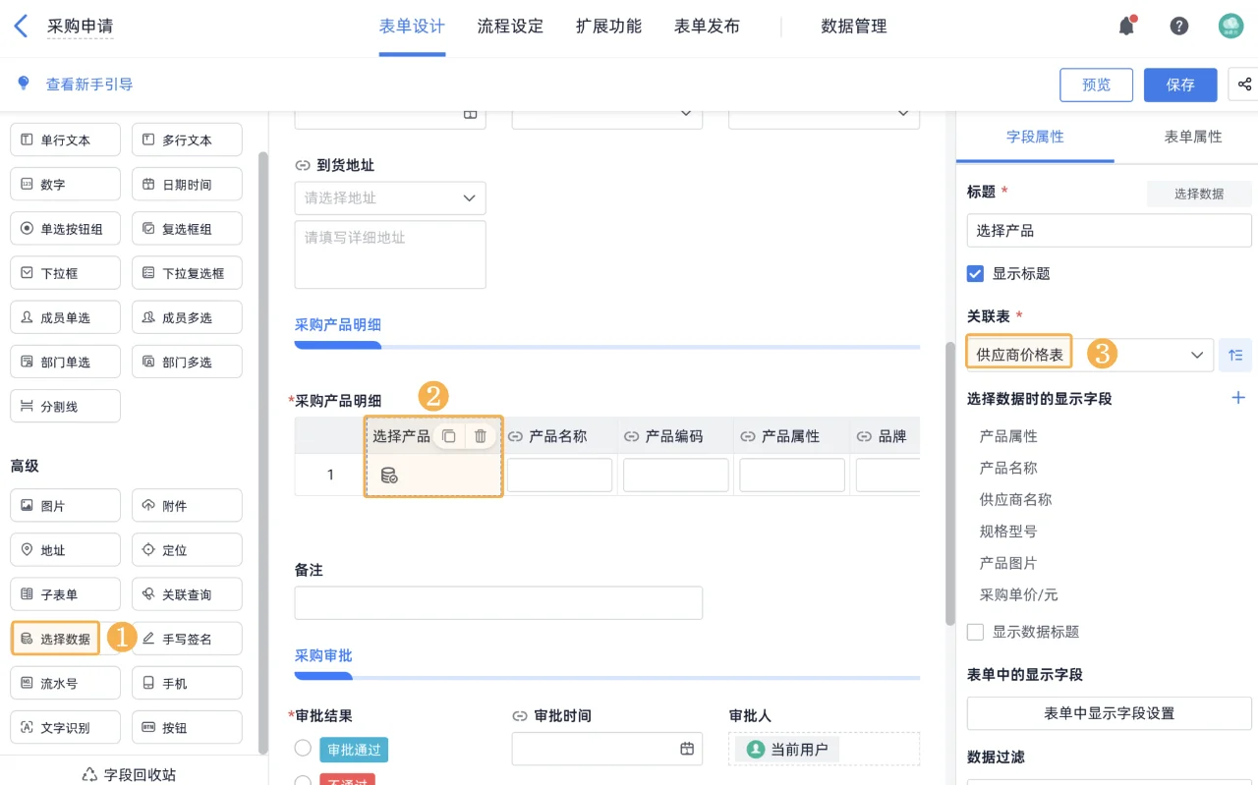The image size is (1258, 785).
Task: Copy the 选择产品 subform column
Action: click(x=449, y=435)
